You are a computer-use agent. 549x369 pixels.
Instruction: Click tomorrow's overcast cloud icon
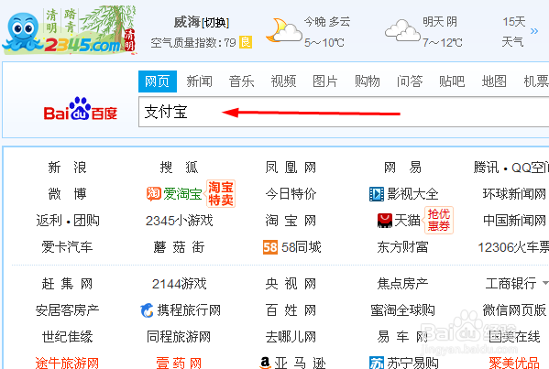pyautogui.click(x=402, y=31)
